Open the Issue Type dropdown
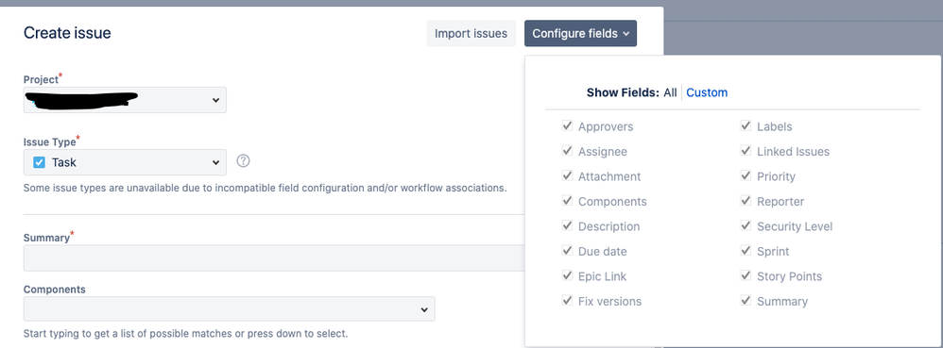 click(x=125, y=162)
